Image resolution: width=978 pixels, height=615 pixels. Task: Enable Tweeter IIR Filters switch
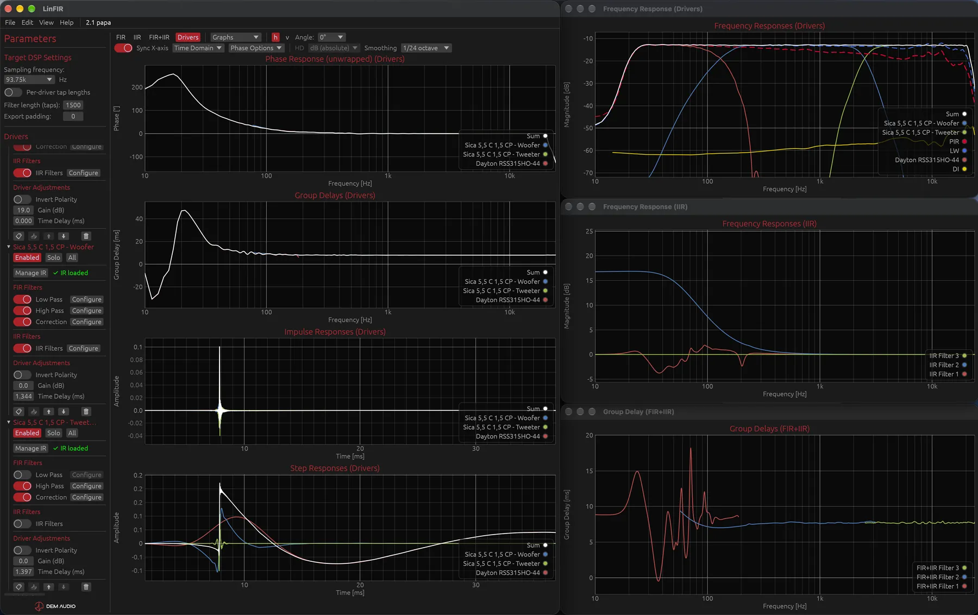(x=22, y=524)
